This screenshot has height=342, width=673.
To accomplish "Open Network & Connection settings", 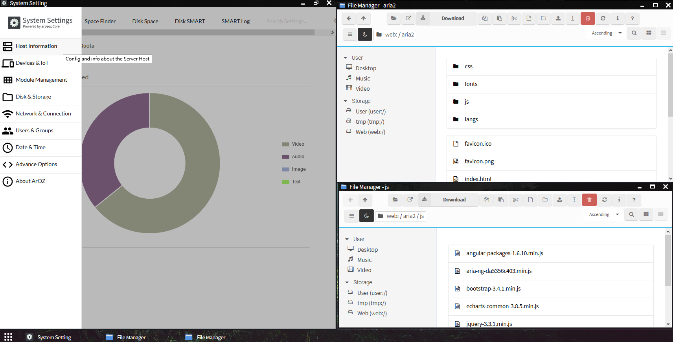I will [43, 114].
